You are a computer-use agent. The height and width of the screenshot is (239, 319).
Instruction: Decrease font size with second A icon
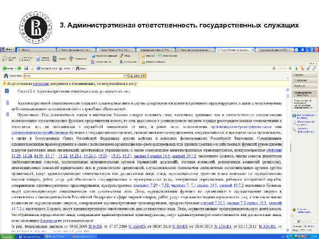(314, 69)
